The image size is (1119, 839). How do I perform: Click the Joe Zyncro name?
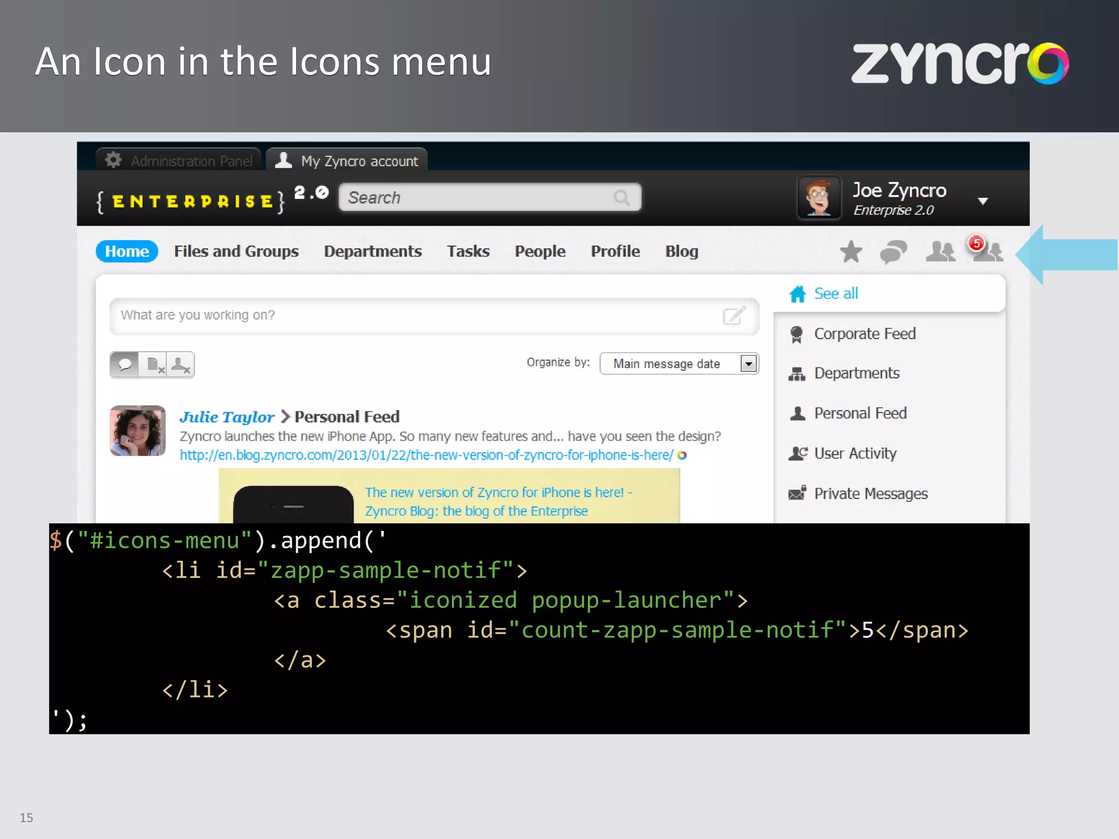click(x=899, y=190)
